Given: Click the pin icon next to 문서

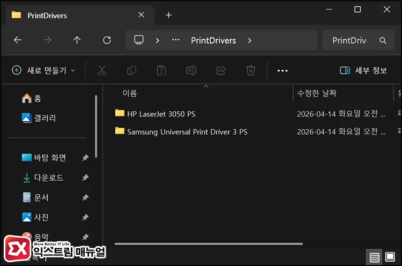Looking at the screenshot, I should pos(85,197).
